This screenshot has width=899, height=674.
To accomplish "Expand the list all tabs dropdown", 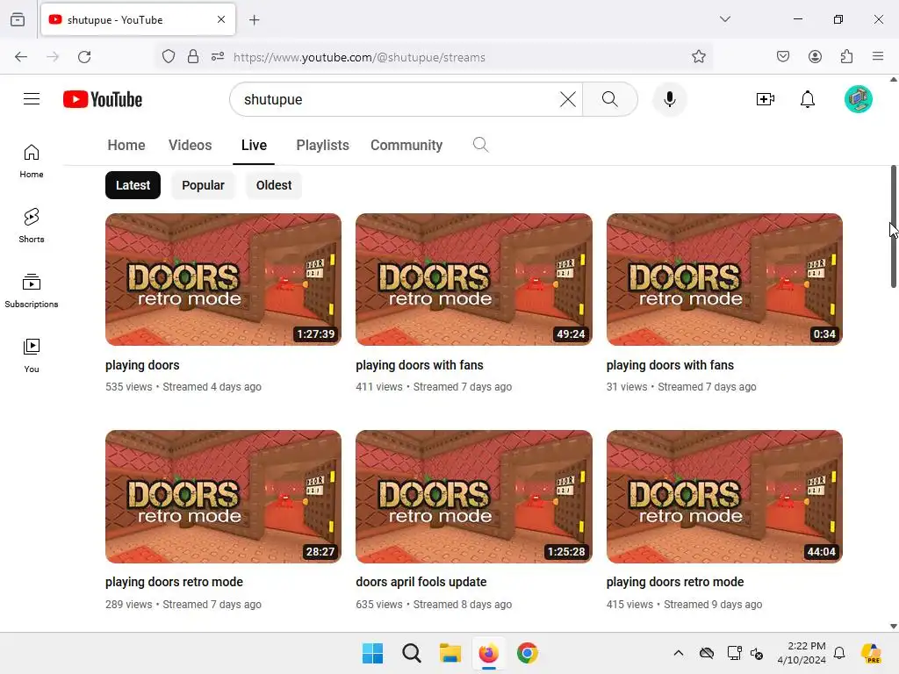I will (x=724, y=19).
